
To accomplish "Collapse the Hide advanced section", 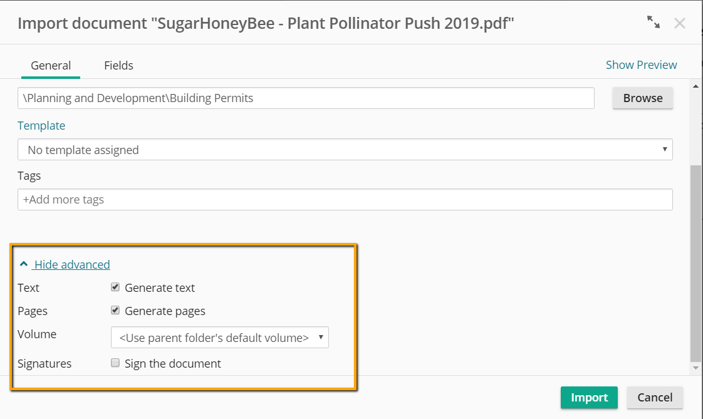I will point(71,264).
